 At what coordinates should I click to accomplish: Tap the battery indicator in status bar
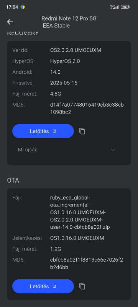click(125, 7)
